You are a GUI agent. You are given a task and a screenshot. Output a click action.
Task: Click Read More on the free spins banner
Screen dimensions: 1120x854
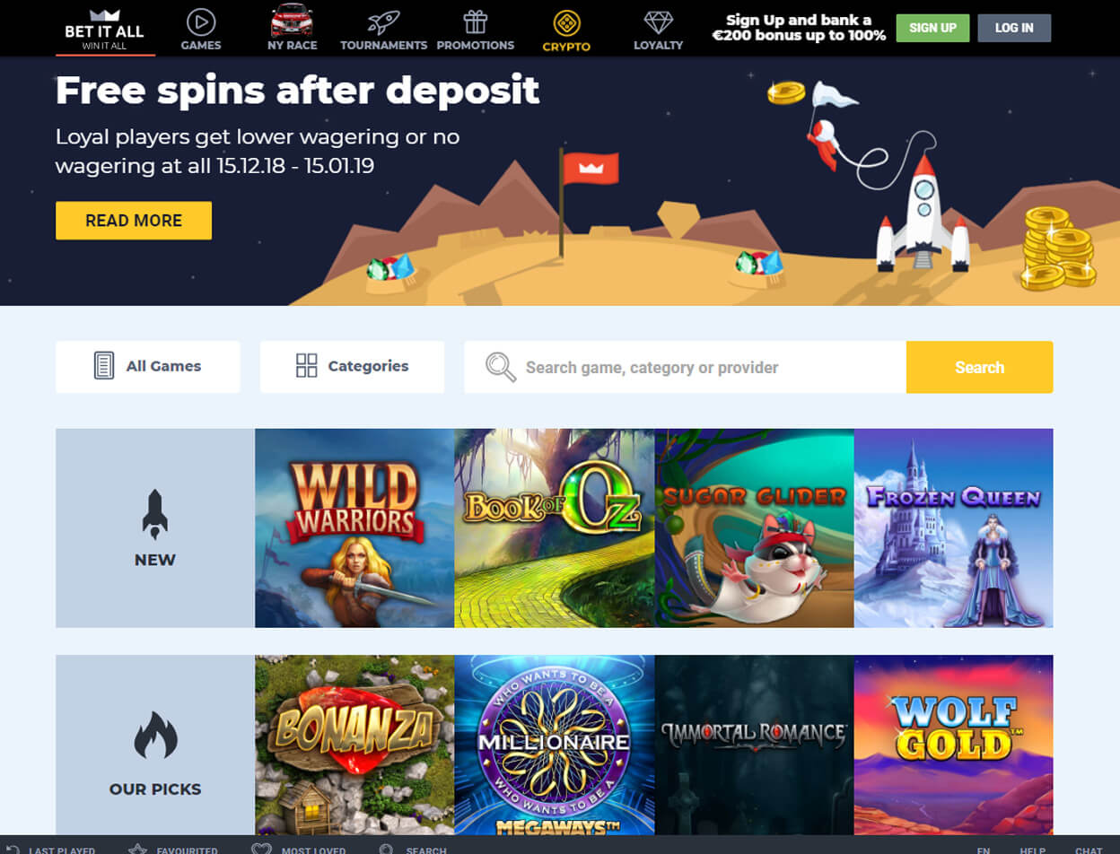tap(134, 221)
